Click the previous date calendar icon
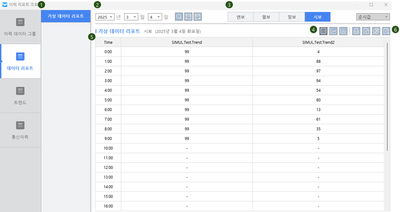The height and width of the screenshot is (212, 400). coord(188,17)
